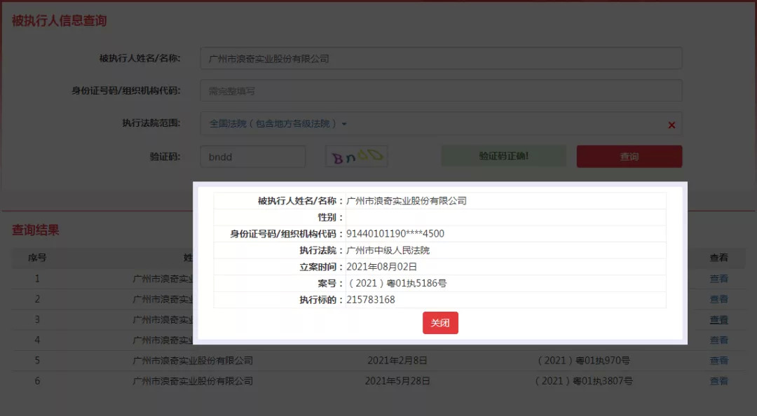Click the 查看 link in row 2
This screenshot has height=416, width=757.
719,299
